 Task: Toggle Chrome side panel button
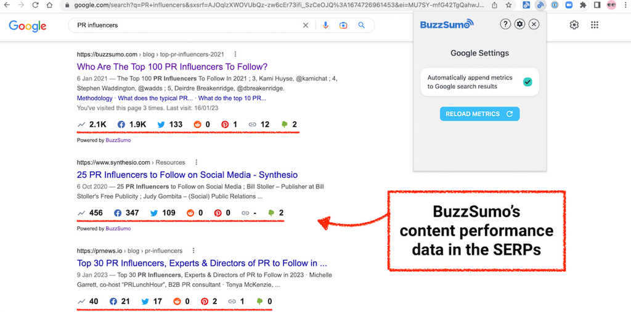click(596, 5)
